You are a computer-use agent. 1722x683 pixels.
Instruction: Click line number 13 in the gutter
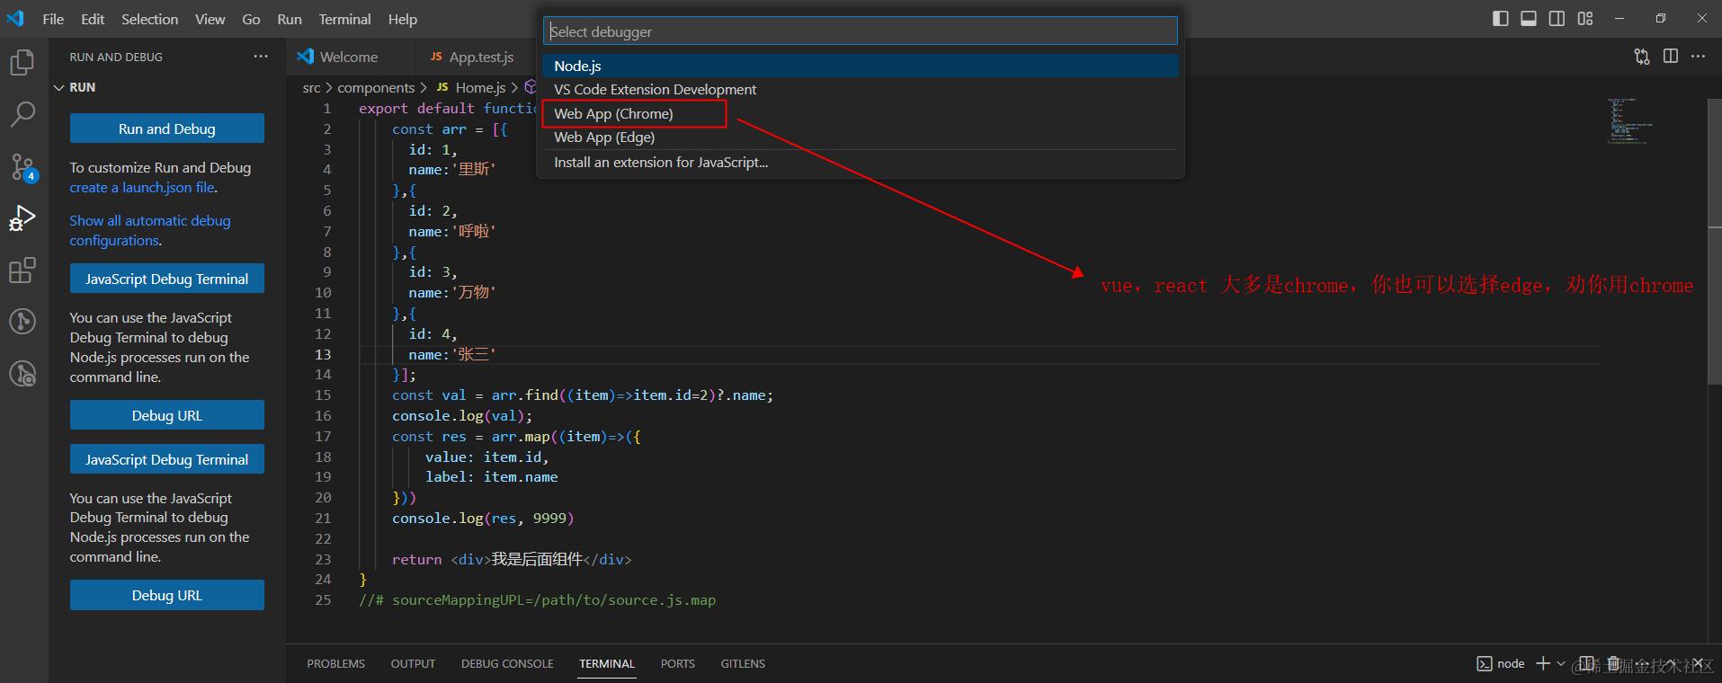(x=323, y=354)
